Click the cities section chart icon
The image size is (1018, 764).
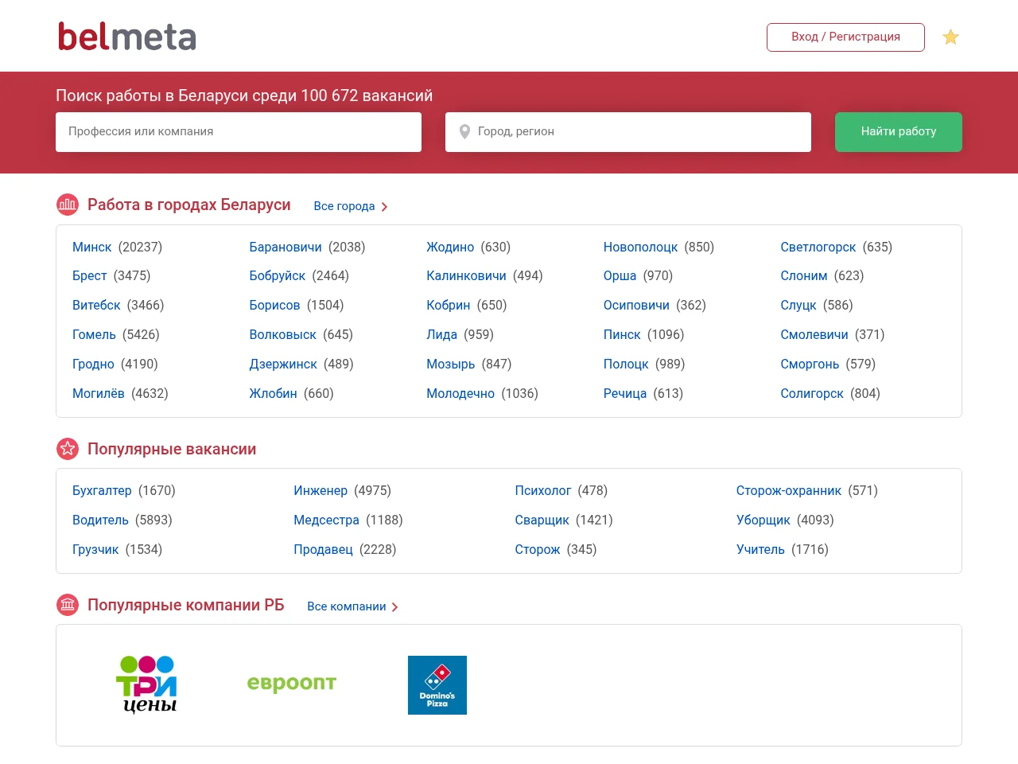point(68,205)
